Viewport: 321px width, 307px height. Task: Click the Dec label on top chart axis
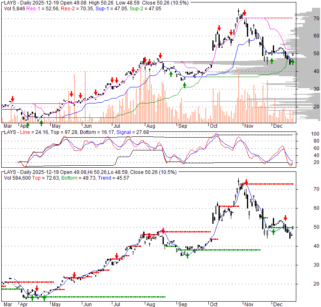pos(278,126)
